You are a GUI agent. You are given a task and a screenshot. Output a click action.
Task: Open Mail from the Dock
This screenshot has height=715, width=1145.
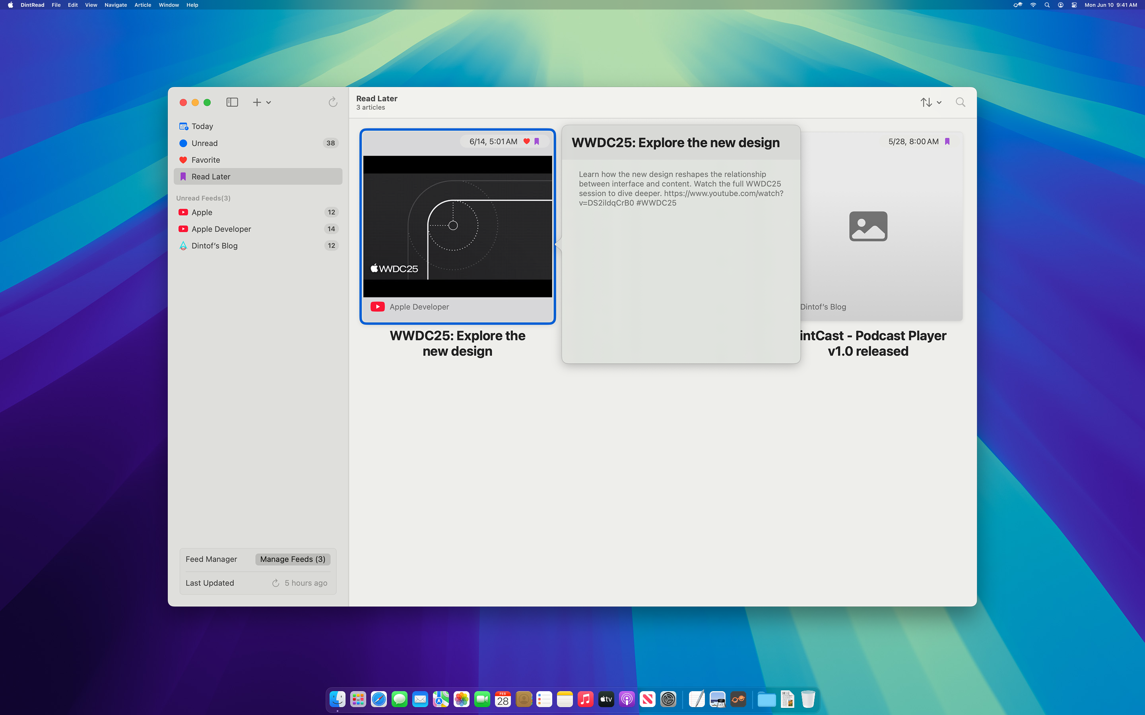pos(420,699)
